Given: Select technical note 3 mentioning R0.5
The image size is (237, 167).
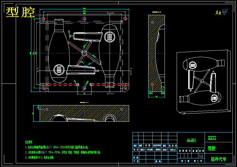Looking at the screenshot, I should pos(39,157).
